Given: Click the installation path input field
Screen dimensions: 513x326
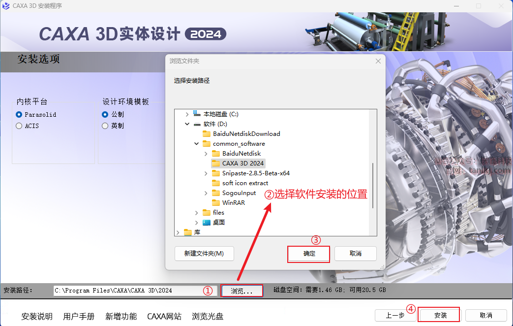Looking at the screenshot, I should click(135, 291).
